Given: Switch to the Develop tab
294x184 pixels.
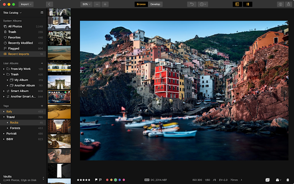Looking at the screenshot, I should [x=155, y=4].
